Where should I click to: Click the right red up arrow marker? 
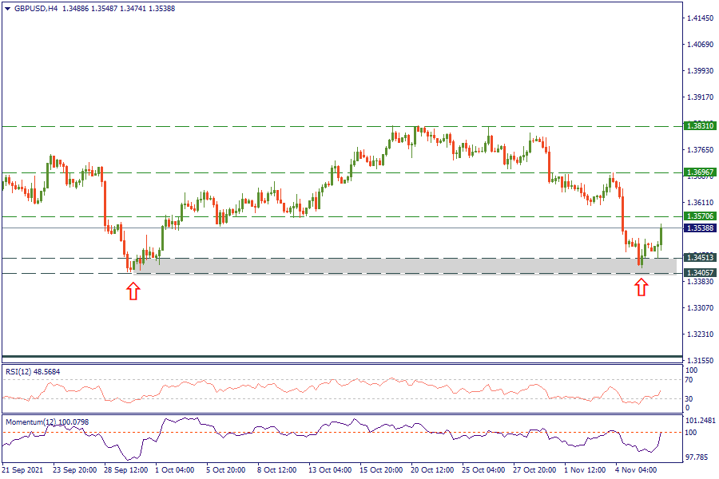coord(642,287)
